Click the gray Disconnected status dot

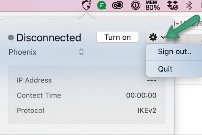pos(11,37)
